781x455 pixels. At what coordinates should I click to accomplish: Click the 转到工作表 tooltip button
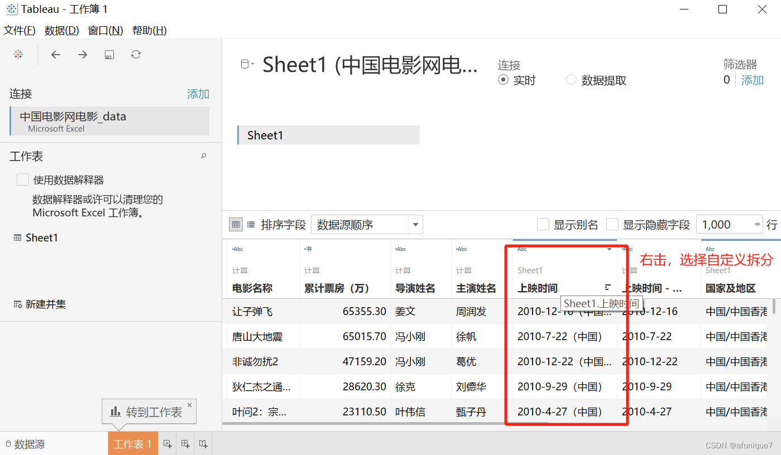point(149,412)
